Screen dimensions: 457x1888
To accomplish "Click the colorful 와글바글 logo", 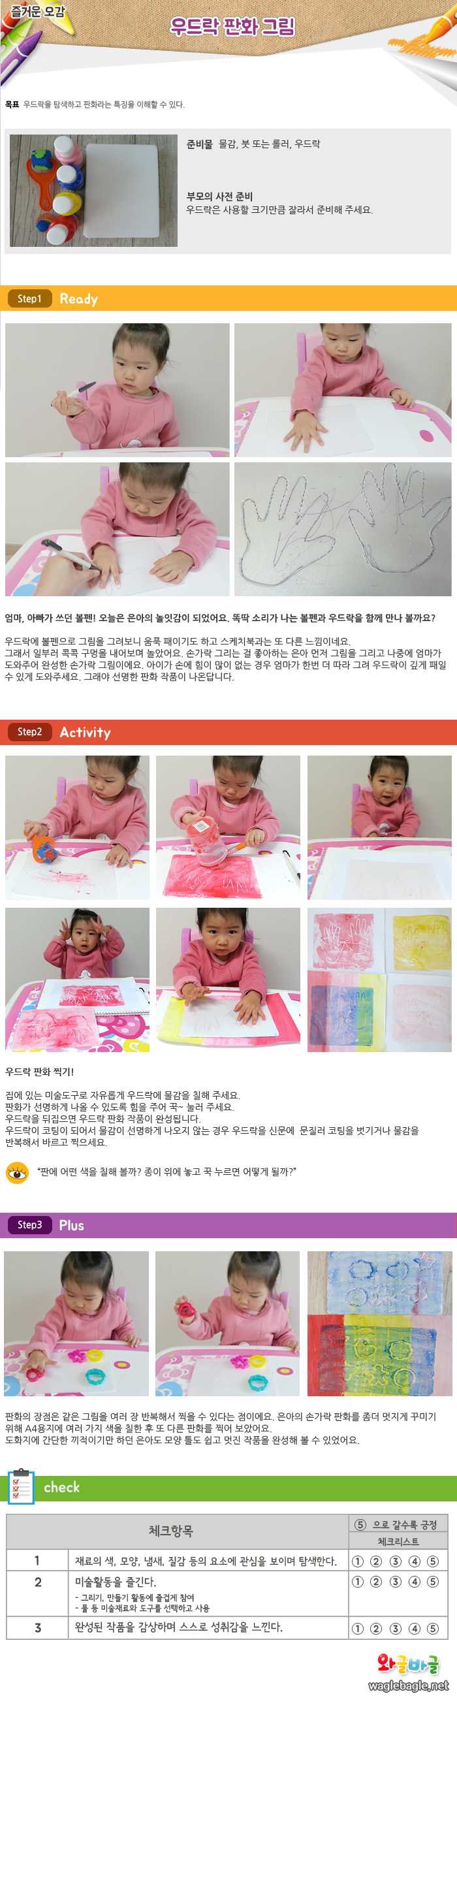I will [x=408, y=1665].
